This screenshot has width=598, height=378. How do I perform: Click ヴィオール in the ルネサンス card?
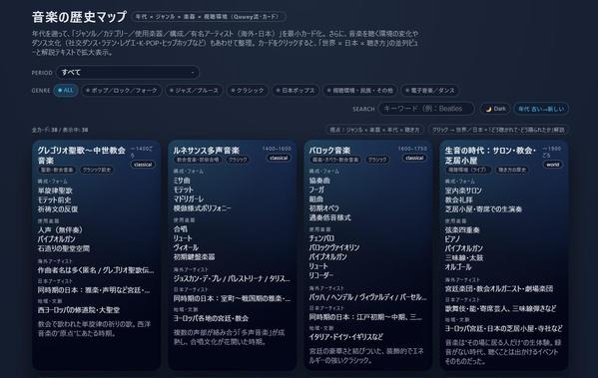click(x=186, y=247)
